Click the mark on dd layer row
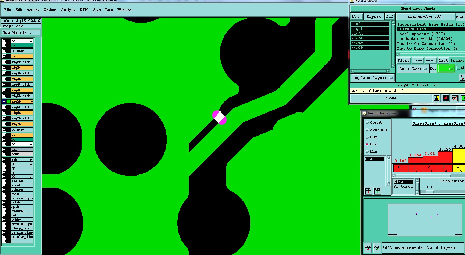Image resolution: width=465 pixels, height=255 pixels. 31,177
